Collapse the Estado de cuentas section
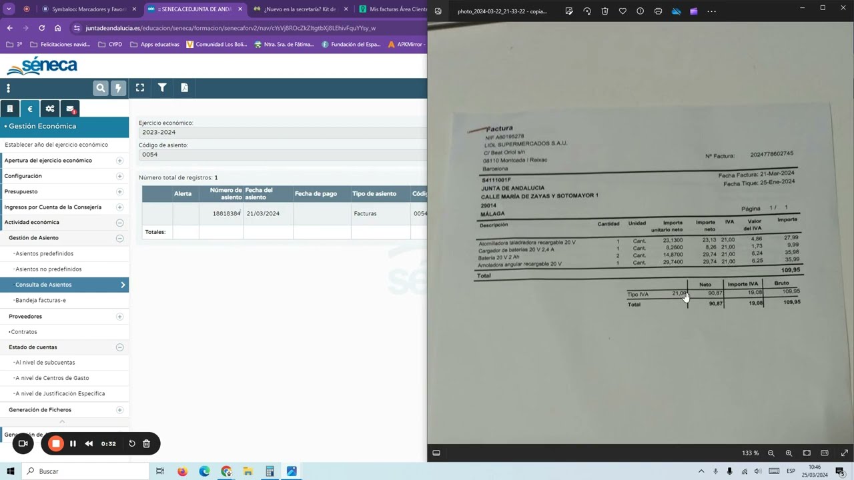Image resolution: width=854 pixels, height=480 pixels. [119, 347]
